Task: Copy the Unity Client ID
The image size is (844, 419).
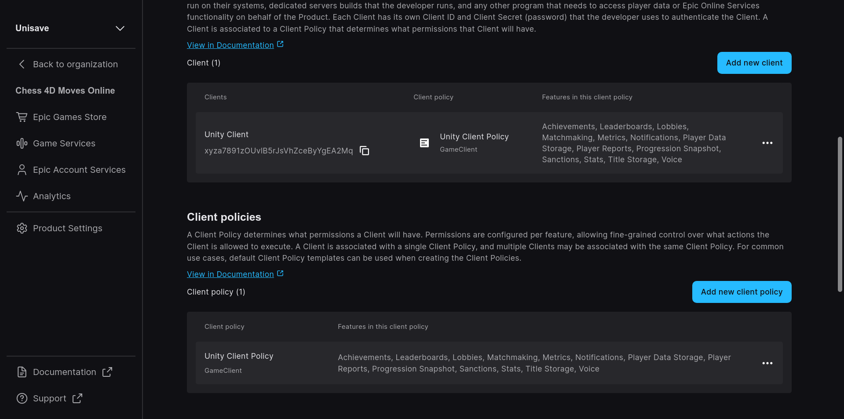Action: [x=364, y=151]
